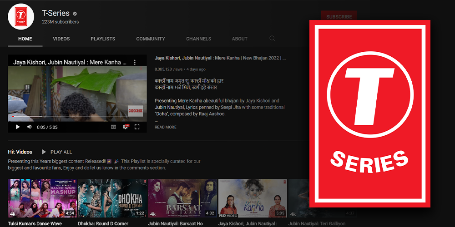Image resolution: width=455 pixels, height=227 pixels.
Task: Expand description with Read More
Action: [166, 127]
